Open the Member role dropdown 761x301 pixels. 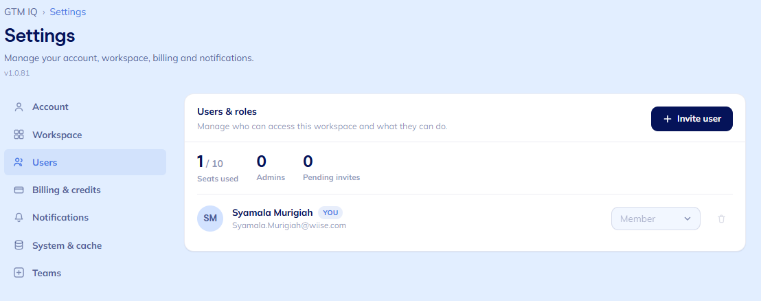point(656,219)
